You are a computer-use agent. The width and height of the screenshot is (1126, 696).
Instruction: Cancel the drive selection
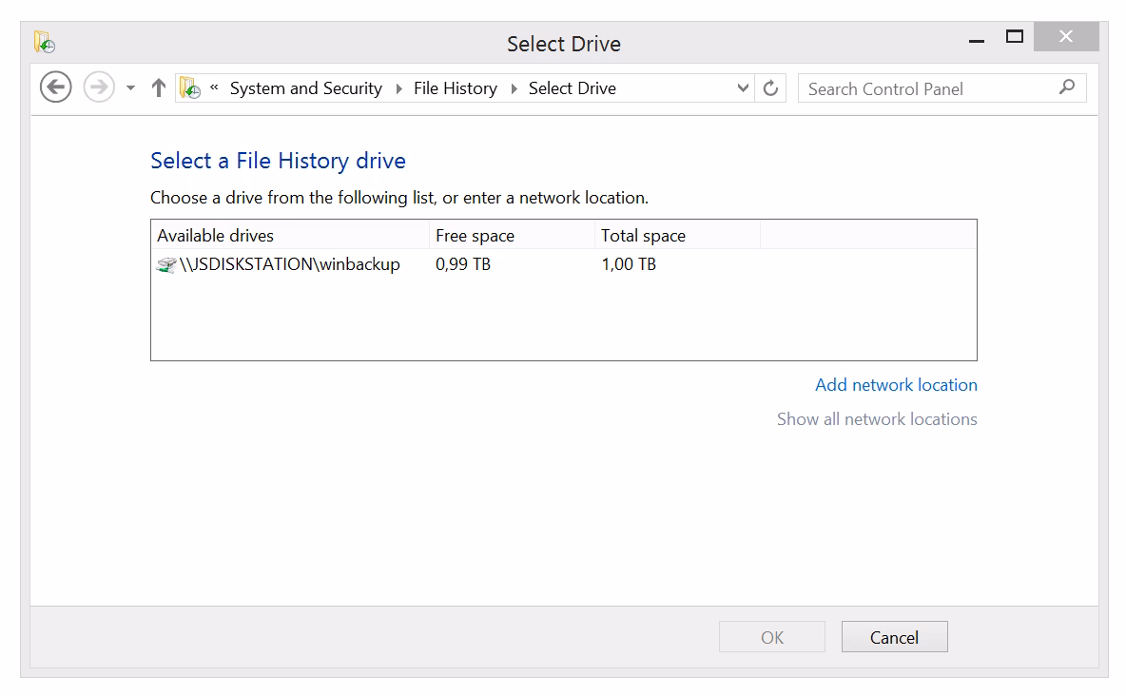(x=894, y=637)
